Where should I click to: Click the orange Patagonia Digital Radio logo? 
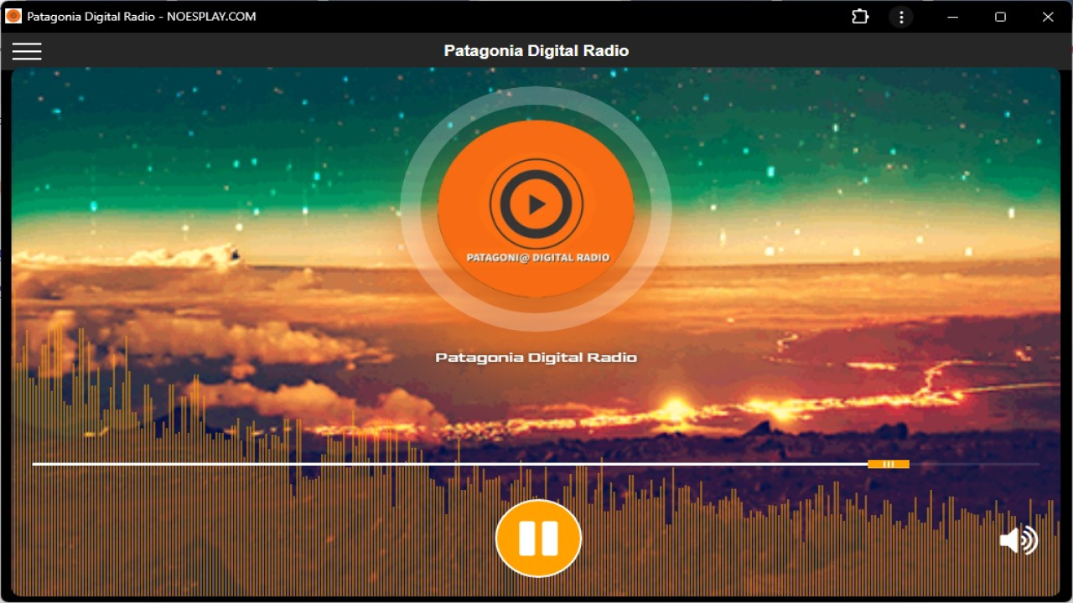(536, 209)
